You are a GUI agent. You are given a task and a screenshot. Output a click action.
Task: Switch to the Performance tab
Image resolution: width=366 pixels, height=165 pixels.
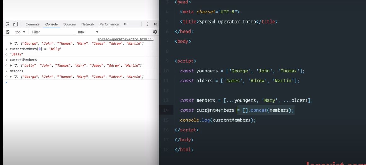[109, 24]
